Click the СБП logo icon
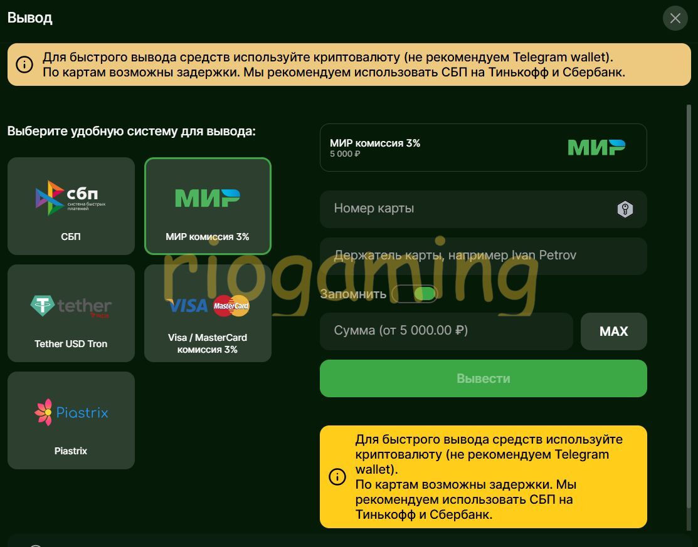 tap(70, 198)
